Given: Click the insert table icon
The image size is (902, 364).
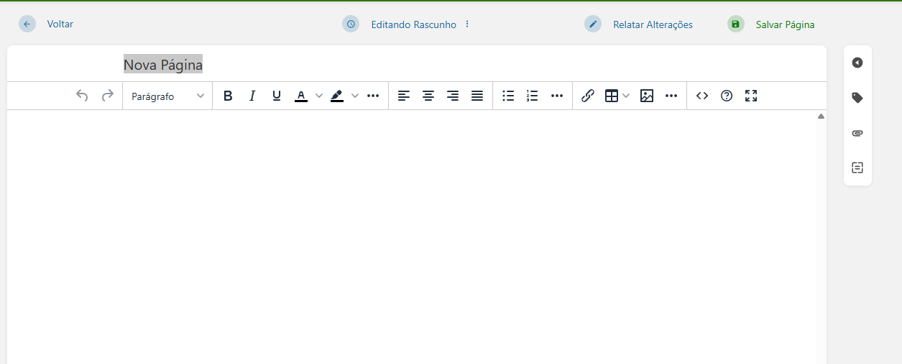Looking at the screenshot, I should click(x=612, y=96).
